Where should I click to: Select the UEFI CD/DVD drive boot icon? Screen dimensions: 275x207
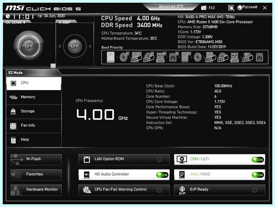124,57
